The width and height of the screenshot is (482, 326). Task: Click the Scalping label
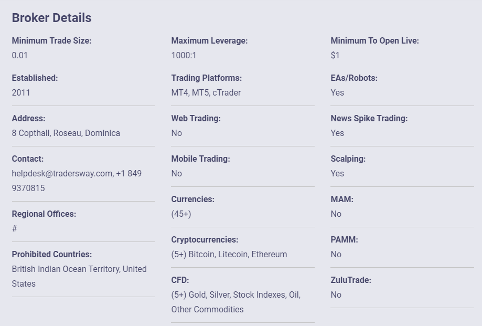[x=348, y=159]
